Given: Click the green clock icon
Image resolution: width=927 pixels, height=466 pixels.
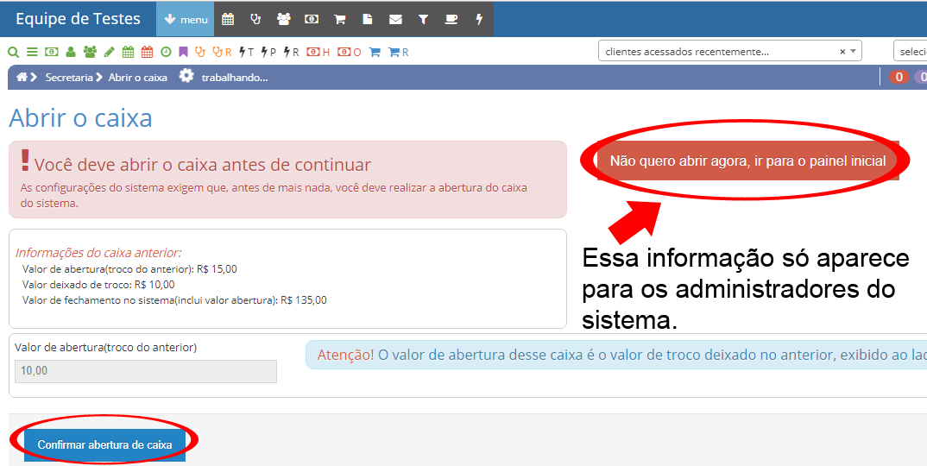Looking at the screenshot, I should [166, 52].
